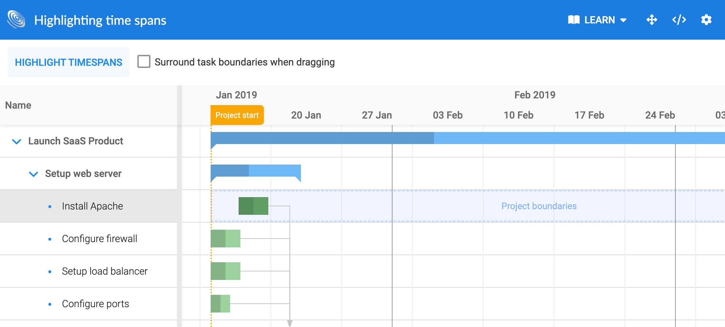Click the Project boundaries highlighted region
The height and width of the screenshot is (327, 725).
[x=538, y=206]
